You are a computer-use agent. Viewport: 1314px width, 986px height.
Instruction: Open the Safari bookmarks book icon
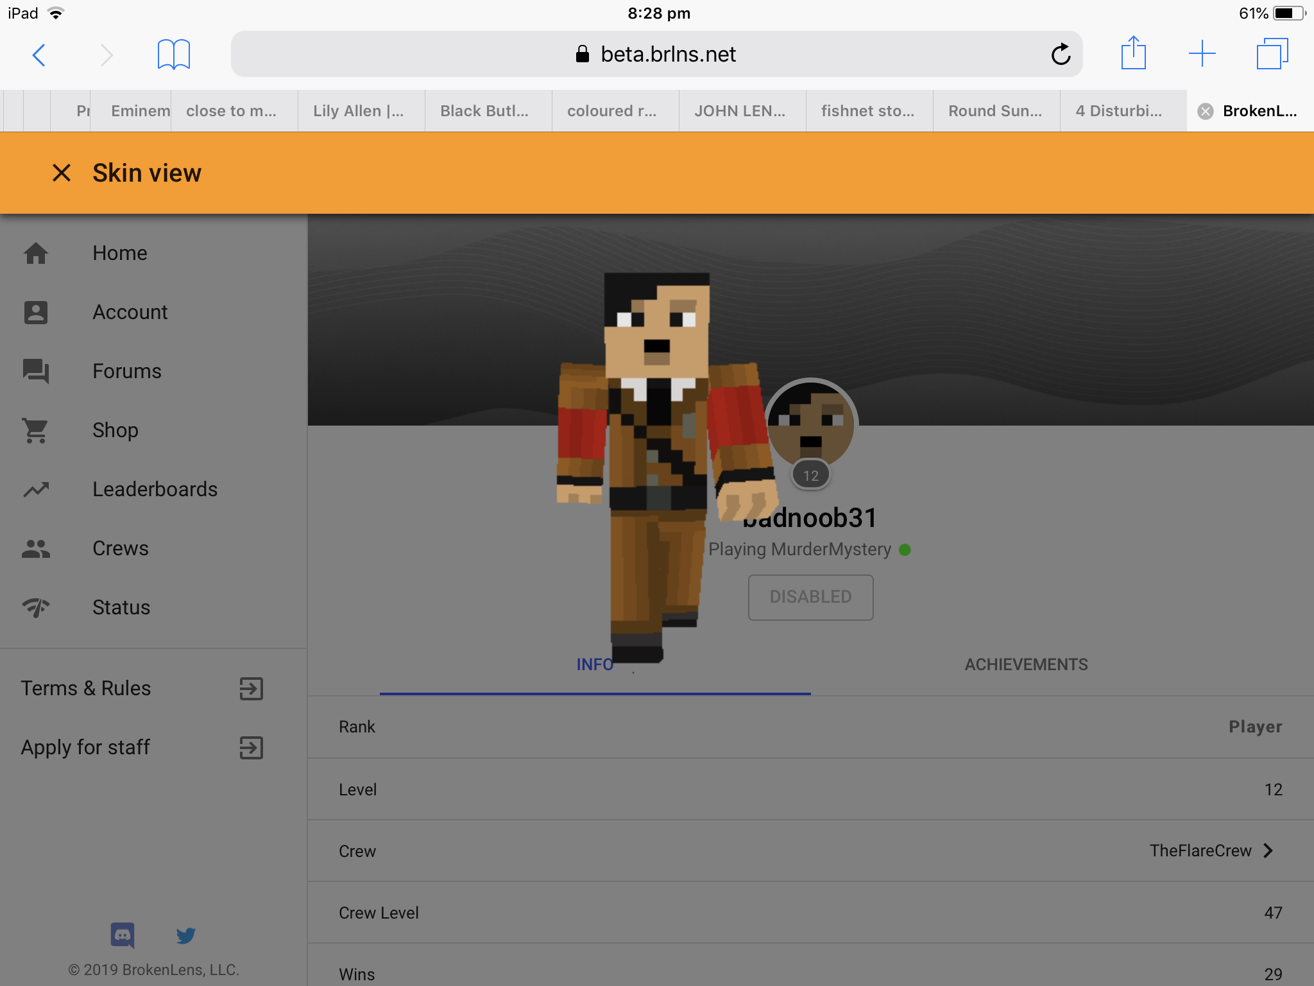(x=174, y=55)
